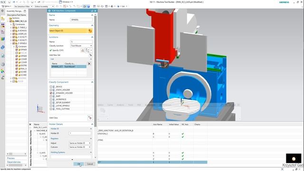
Task: Click the Window icon in the title bar
Action: point(60,2)
